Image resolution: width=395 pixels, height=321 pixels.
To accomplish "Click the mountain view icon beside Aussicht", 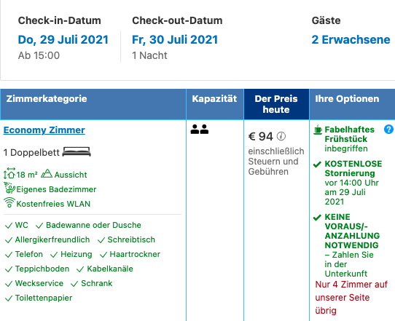I will (x=47, y=173).
